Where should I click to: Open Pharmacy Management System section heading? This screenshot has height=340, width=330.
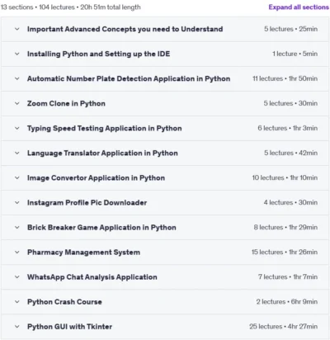click(83, 253)
